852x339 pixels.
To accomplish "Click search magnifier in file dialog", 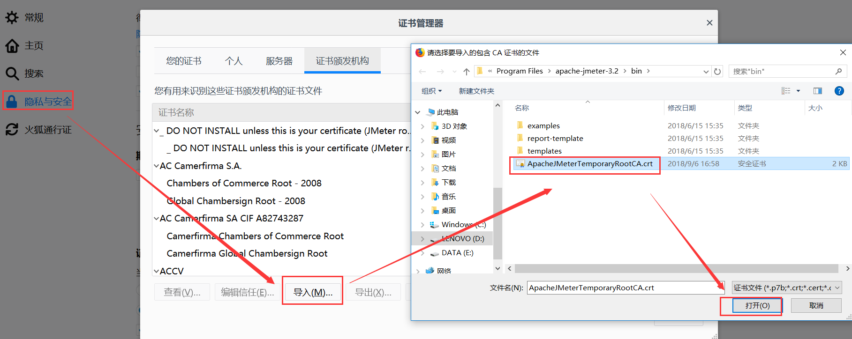I will click(838, 71).
